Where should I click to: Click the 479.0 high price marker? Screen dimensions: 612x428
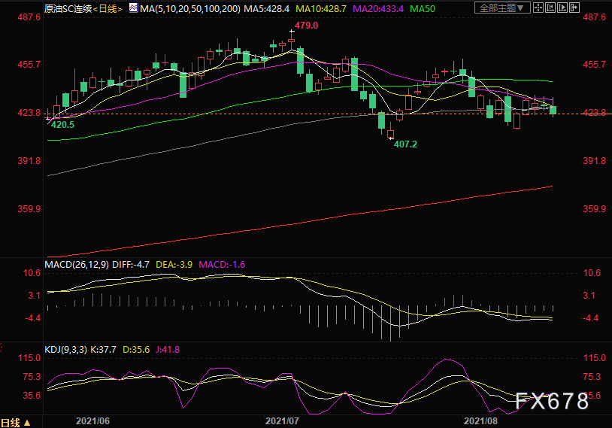[x=307, y=26]
